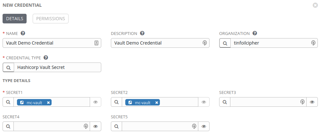This screenshot has width=322, height=134.
Task: Open Credential Type lookup search
Action: point(8,67)
